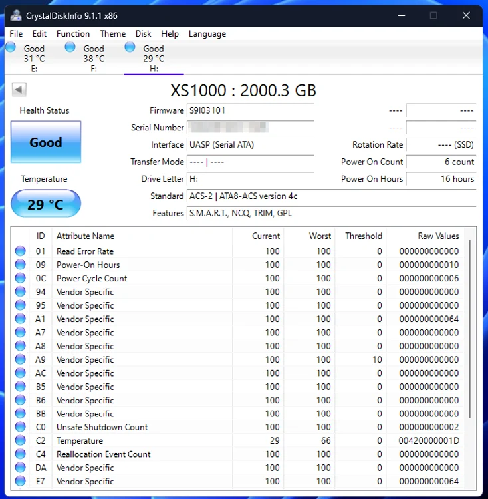The image size is (488, 499).
Task: Click raw value 00420000001D in Temperature row
Action: coord(429,440)
